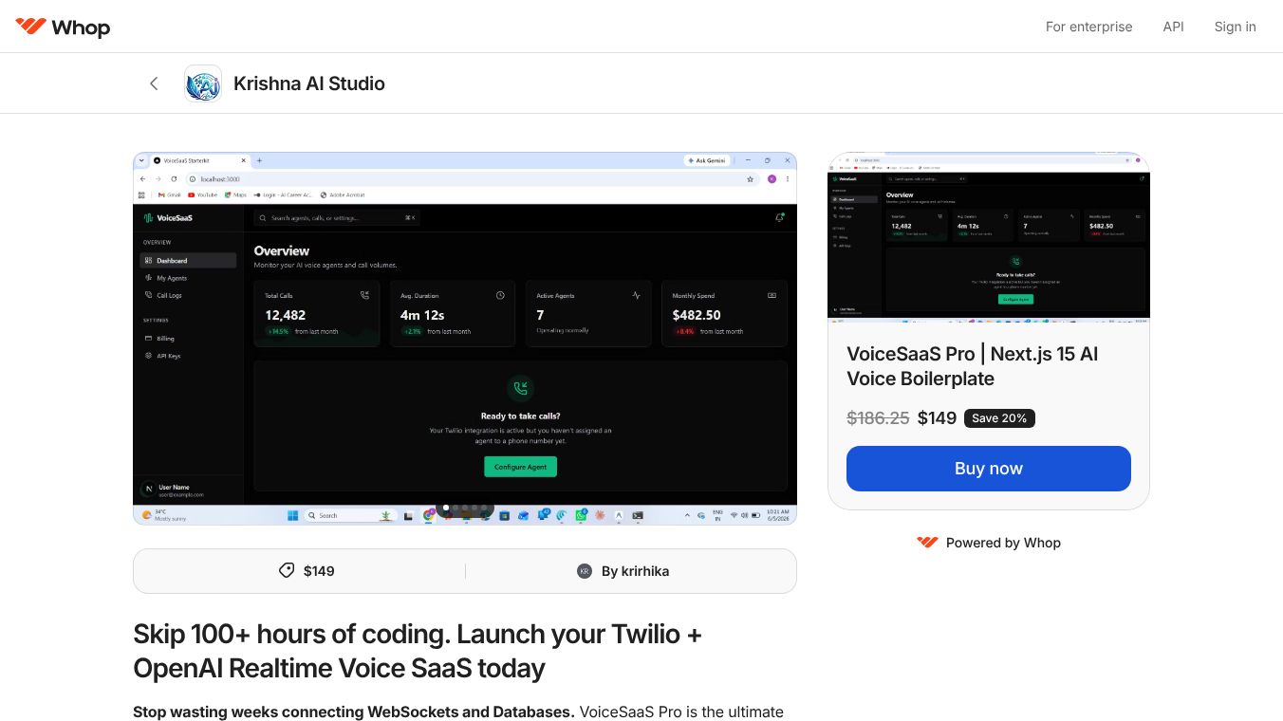Select the fourth carousel dot
The width and height of the screenshot is (1283, 721).
(x=474, y=508)
